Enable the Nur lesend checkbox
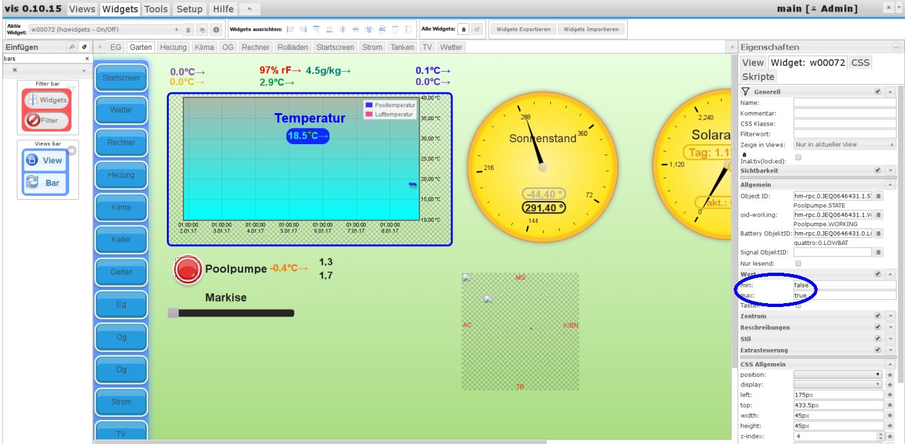This screenshot has width=905, height=444. tap(798, 264)
